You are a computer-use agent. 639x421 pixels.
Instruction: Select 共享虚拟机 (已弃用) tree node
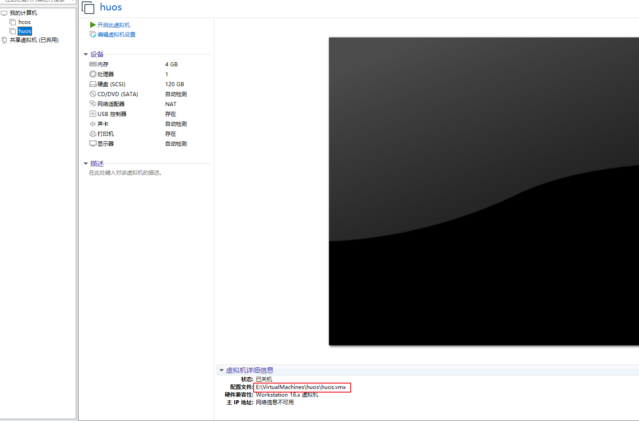pos(34,40)
